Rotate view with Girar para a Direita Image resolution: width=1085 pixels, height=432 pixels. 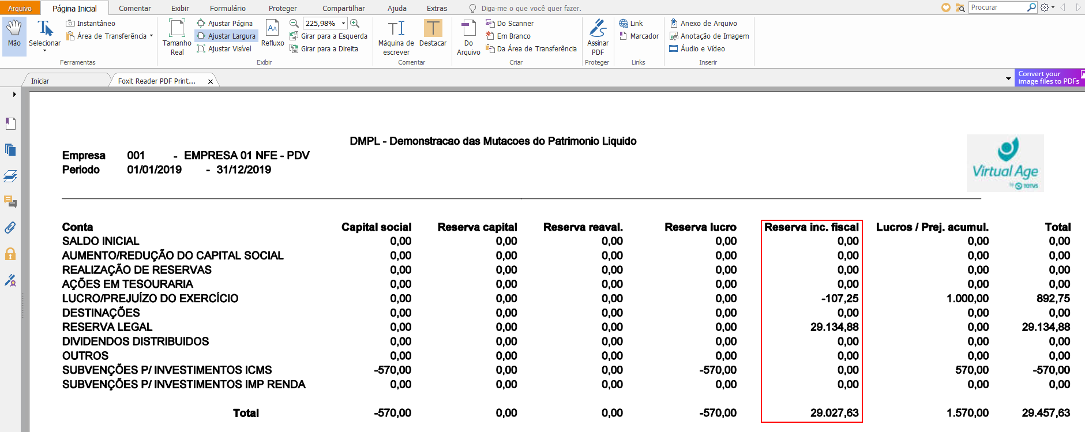pos(324,49)
